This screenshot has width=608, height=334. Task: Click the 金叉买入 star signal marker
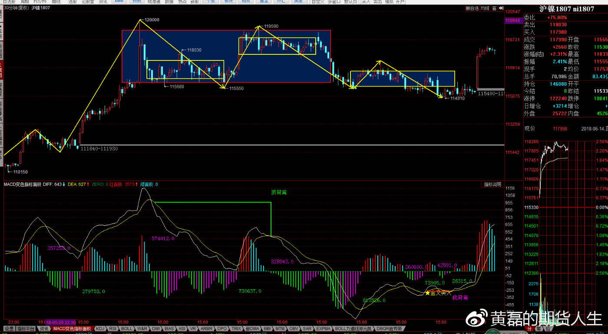point(438,293)
